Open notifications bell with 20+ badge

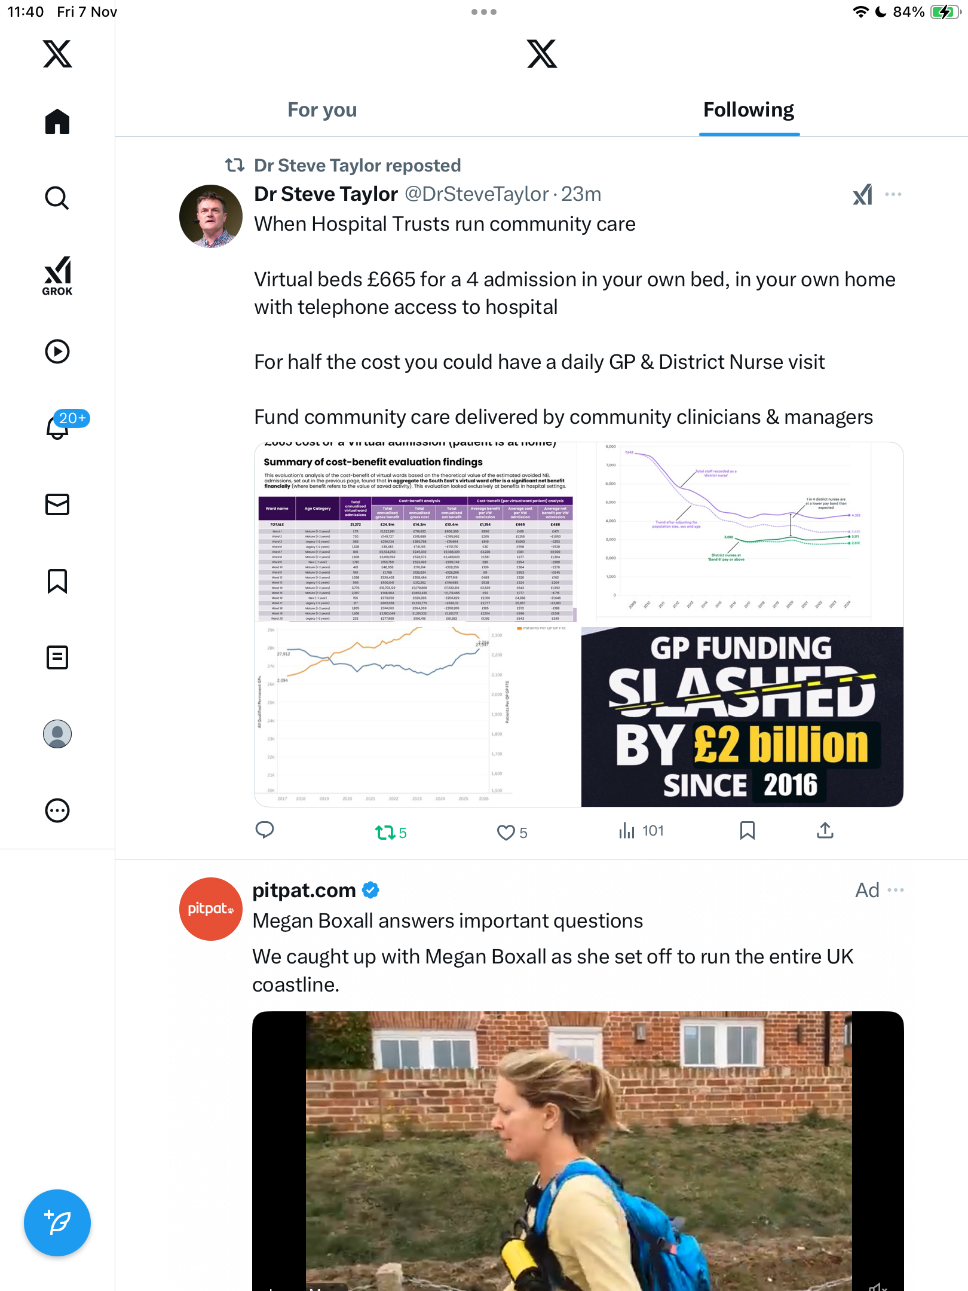coord(59,427)
